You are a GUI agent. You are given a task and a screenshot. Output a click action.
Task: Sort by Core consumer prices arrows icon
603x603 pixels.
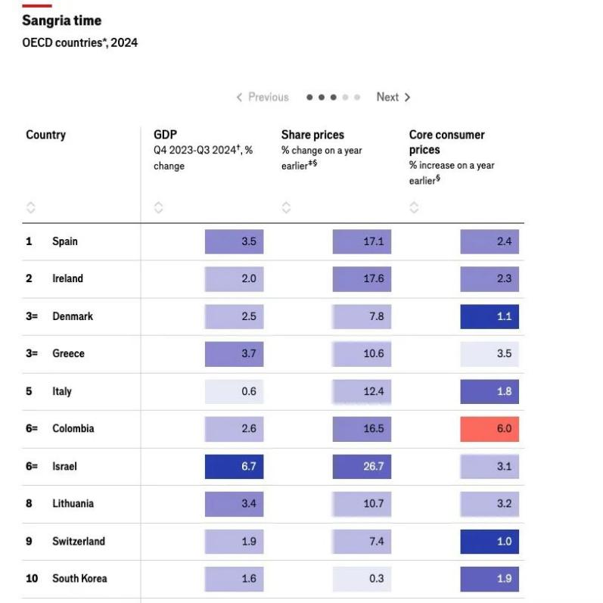pyautogui.click(x=415, y=207)
